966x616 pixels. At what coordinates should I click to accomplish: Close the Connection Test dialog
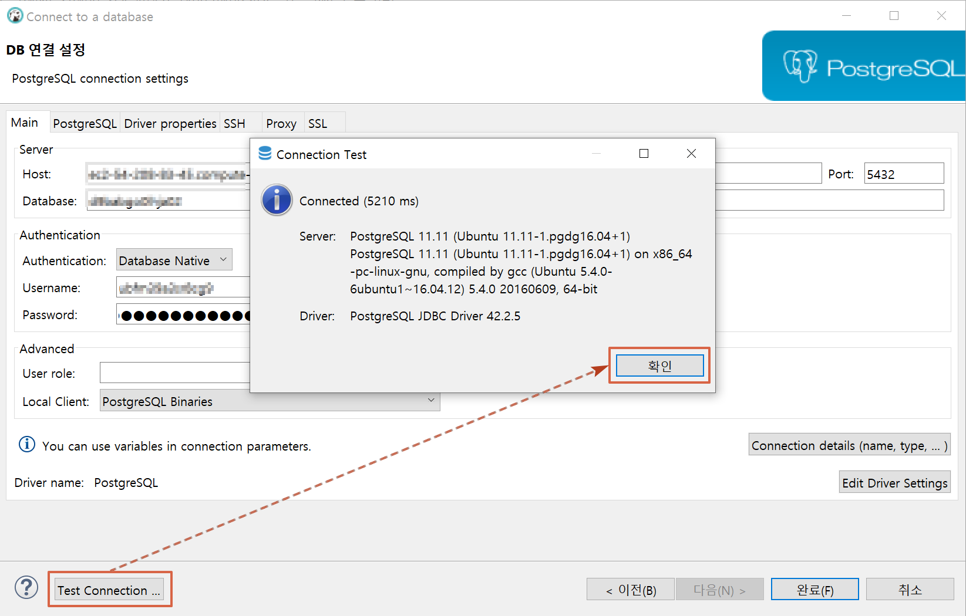click(691, 154)
